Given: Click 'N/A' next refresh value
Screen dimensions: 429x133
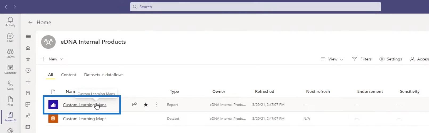Looking at the screenshot, I should [307, 119].
